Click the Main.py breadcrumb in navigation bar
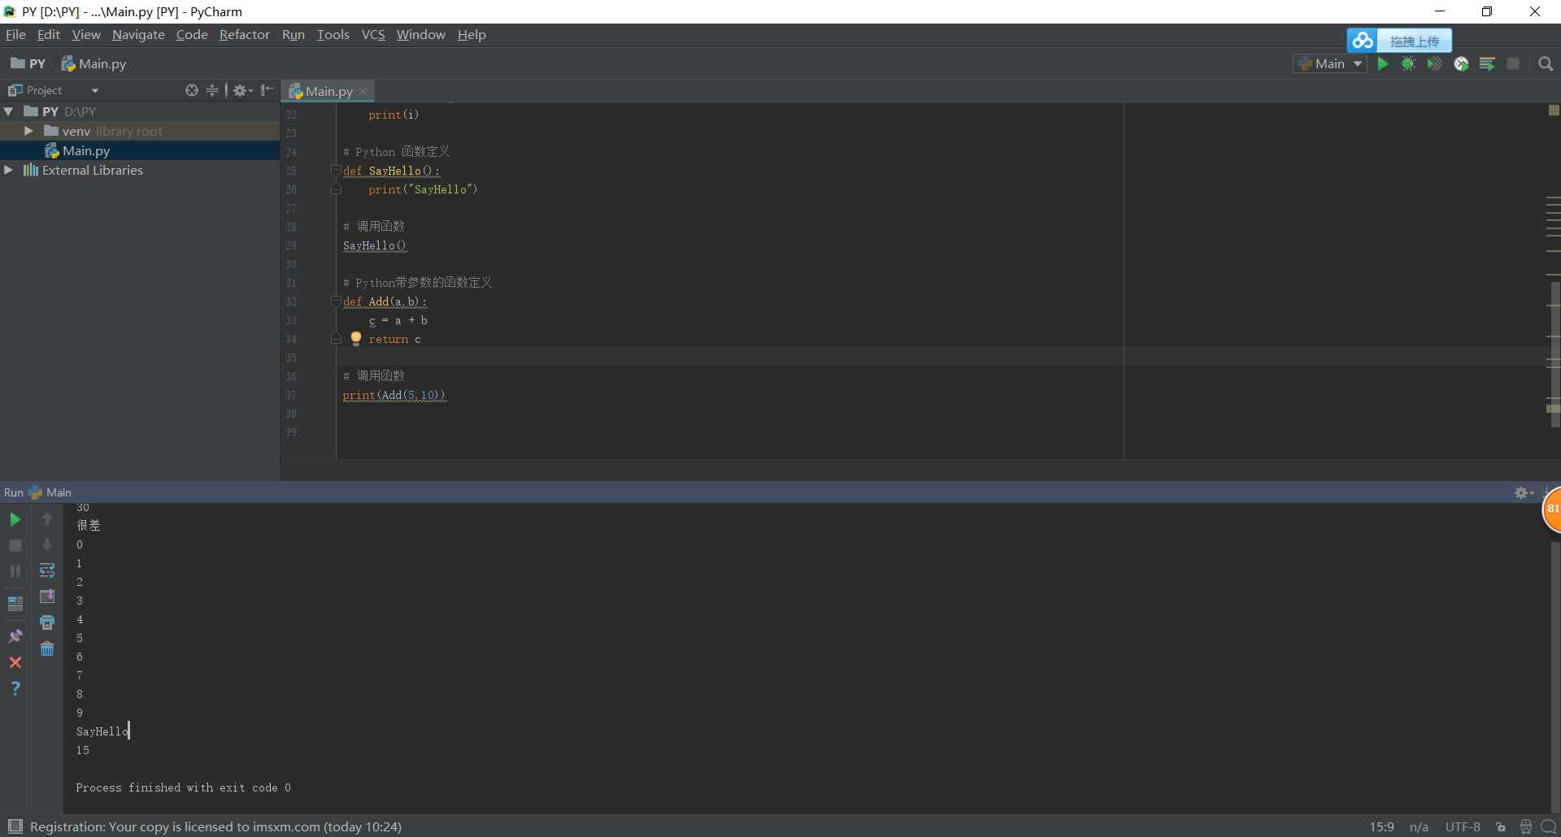The height and width of the screenshot is (837, 1561). pyautogui.click(x=94, y=63)
